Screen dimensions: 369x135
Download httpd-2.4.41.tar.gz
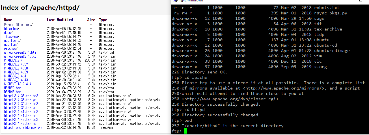20,116
